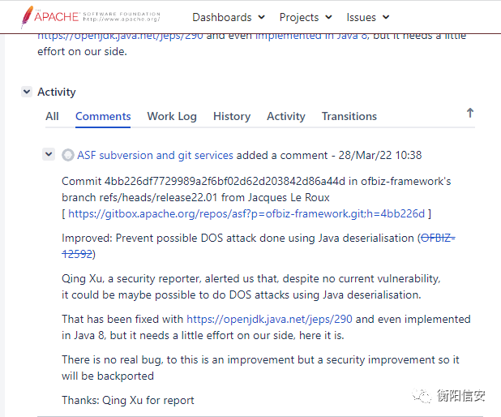Click the Apache Software Foundation logo
The height and width of the screenshot is (417, 501).
click(91, 16)
